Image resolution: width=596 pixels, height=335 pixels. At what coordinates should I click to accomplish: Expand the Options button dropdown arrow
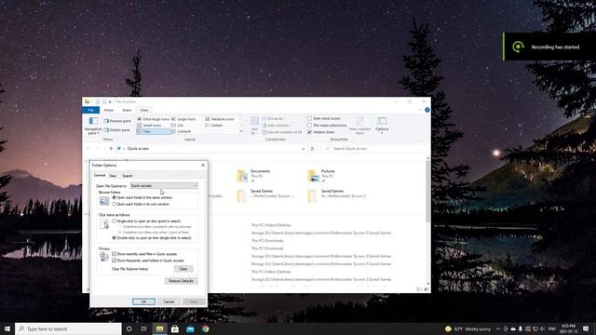pos(382,133)
